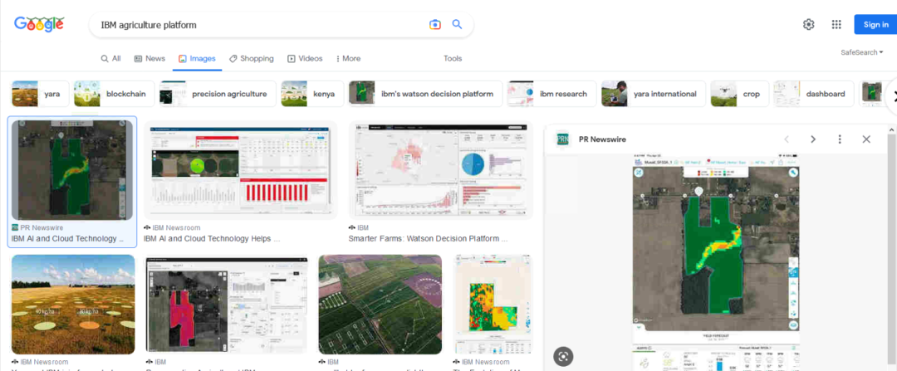The height and width of the screenshot is (371, 897).
Task: Open the Shopping results tab
Action: [251, 59]
